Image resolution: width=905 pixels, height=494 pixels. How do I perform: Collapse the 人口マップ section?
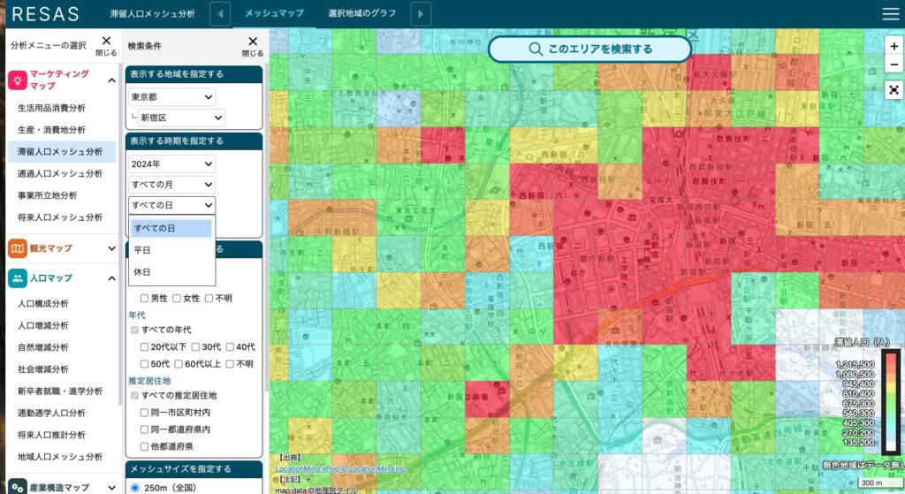coord(112,278)
